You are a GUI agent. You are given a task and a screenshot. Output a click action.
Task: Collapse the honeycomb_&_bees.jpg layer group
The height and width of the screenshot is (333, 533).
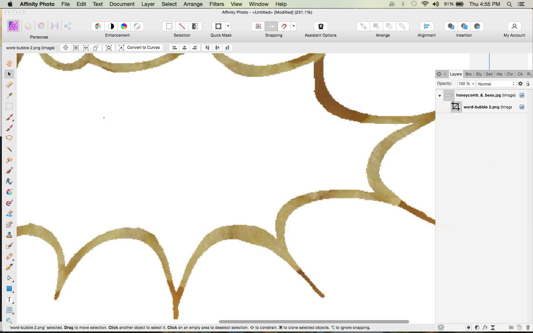click(x=440, y=95)
